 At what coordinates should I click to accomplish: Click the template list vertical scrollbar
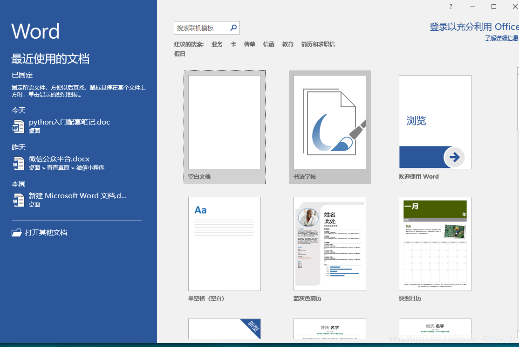pyautogui.click(x=518, y=202)
